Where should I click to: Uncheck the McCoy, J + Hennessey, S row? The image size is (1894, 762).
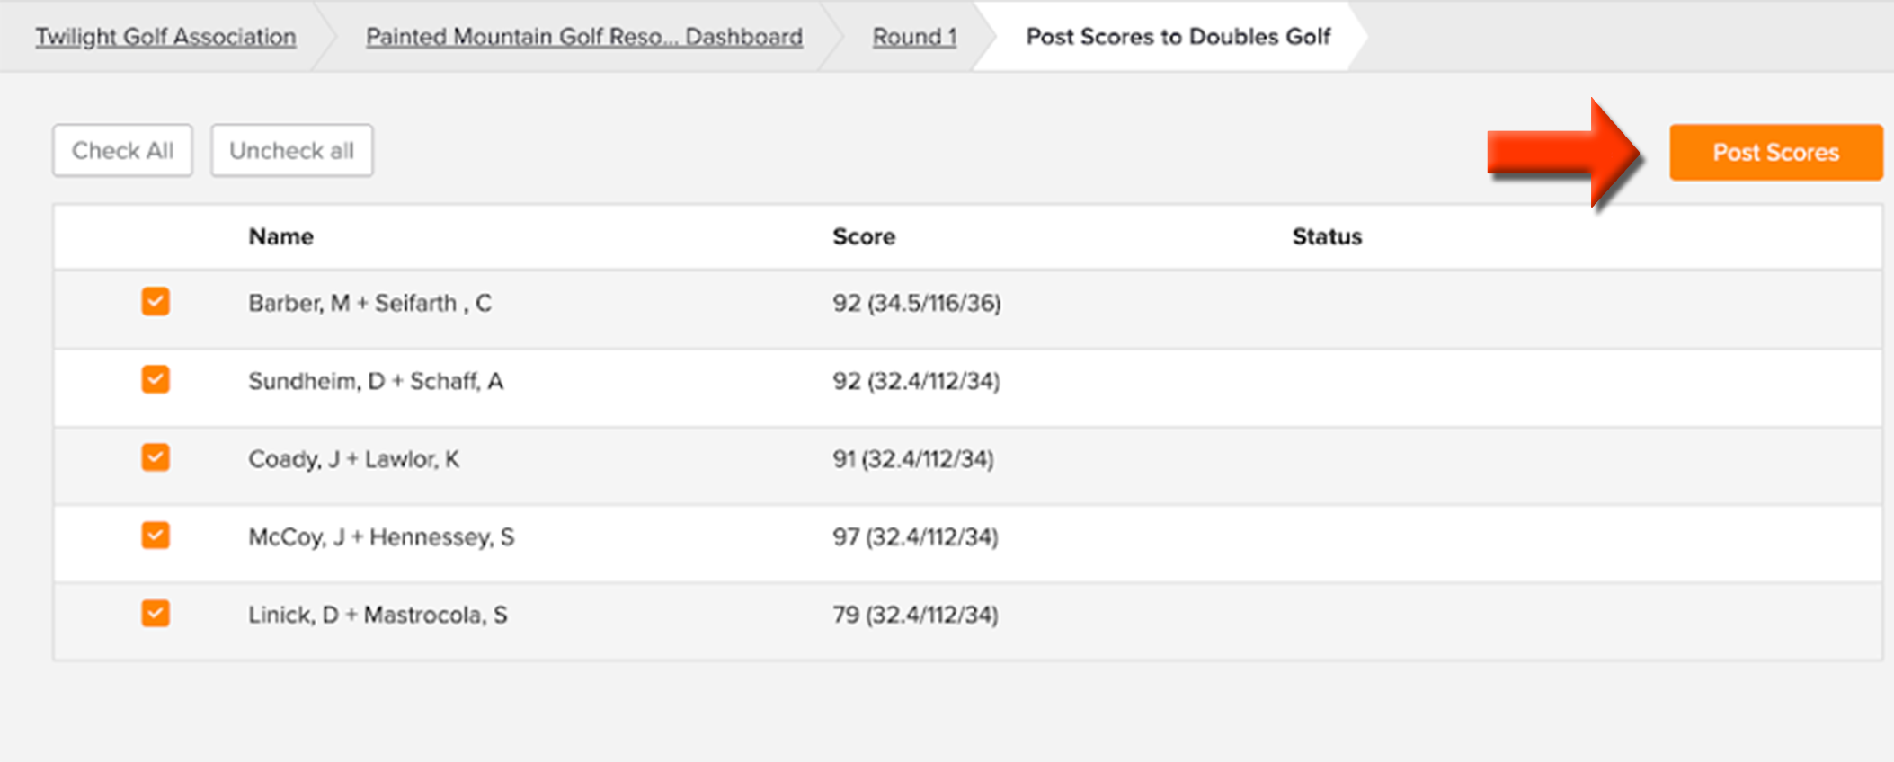156,536
